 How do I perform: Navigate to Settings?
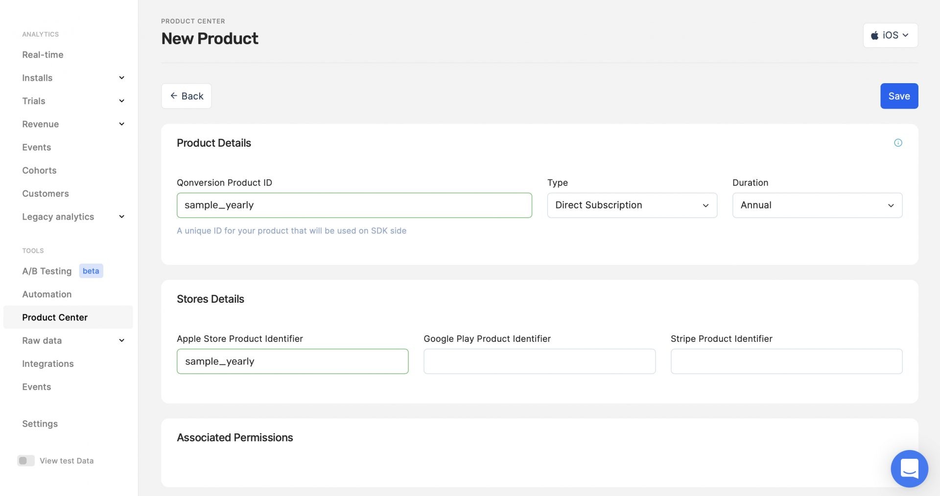(x=40, y=424)
